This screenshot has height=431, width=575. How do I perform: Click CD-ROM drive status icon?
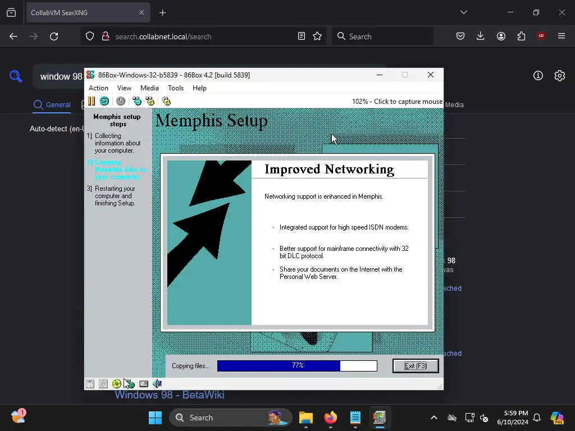[117, 384]
